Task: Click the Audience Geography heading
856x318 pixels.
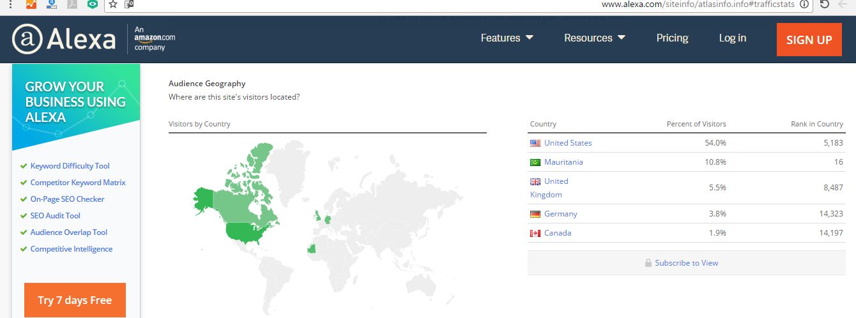Action: pyautogui.click(x=207, y=84)
